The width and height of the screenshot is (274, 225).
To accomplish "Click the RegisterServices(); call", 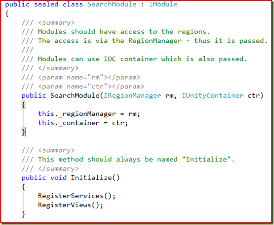I will [77, 196].
